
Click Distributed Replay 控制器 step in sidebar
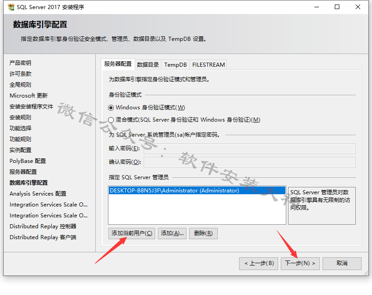[x=43, y=226]
